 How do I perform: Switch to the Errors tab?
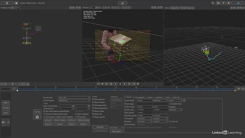tap(168, 97)
